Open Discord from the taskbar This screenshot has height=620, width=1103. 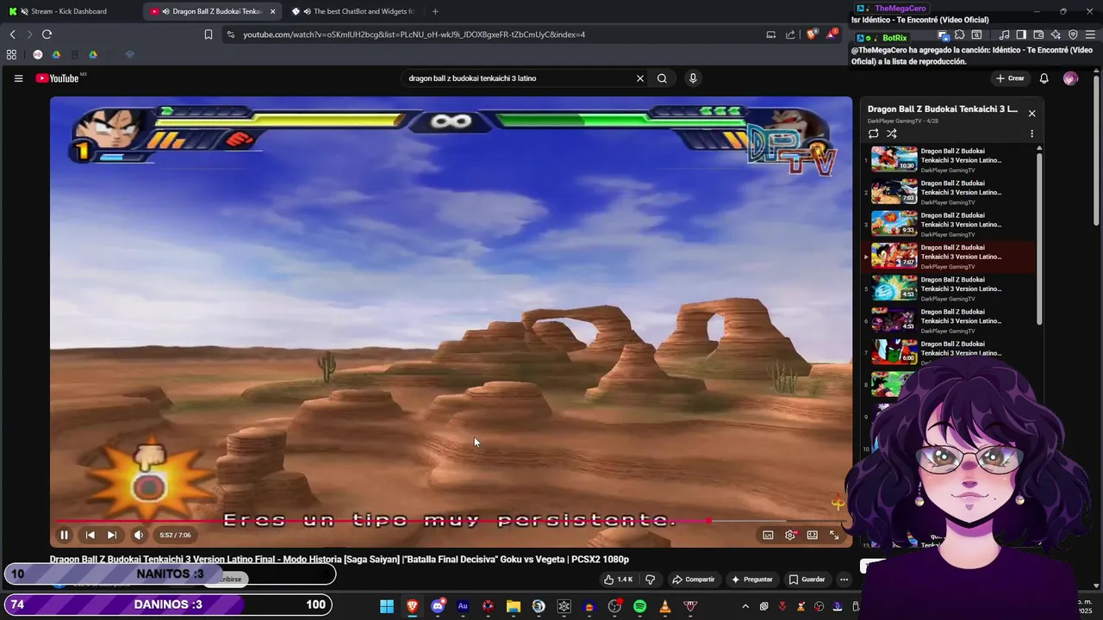point(438,606)
